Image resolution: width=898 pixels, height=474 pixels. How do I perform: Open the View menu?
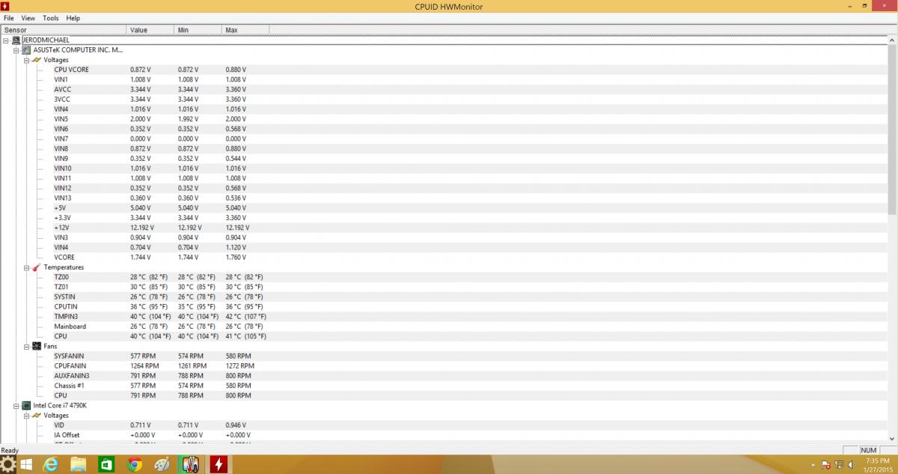[x=28, y=18]
